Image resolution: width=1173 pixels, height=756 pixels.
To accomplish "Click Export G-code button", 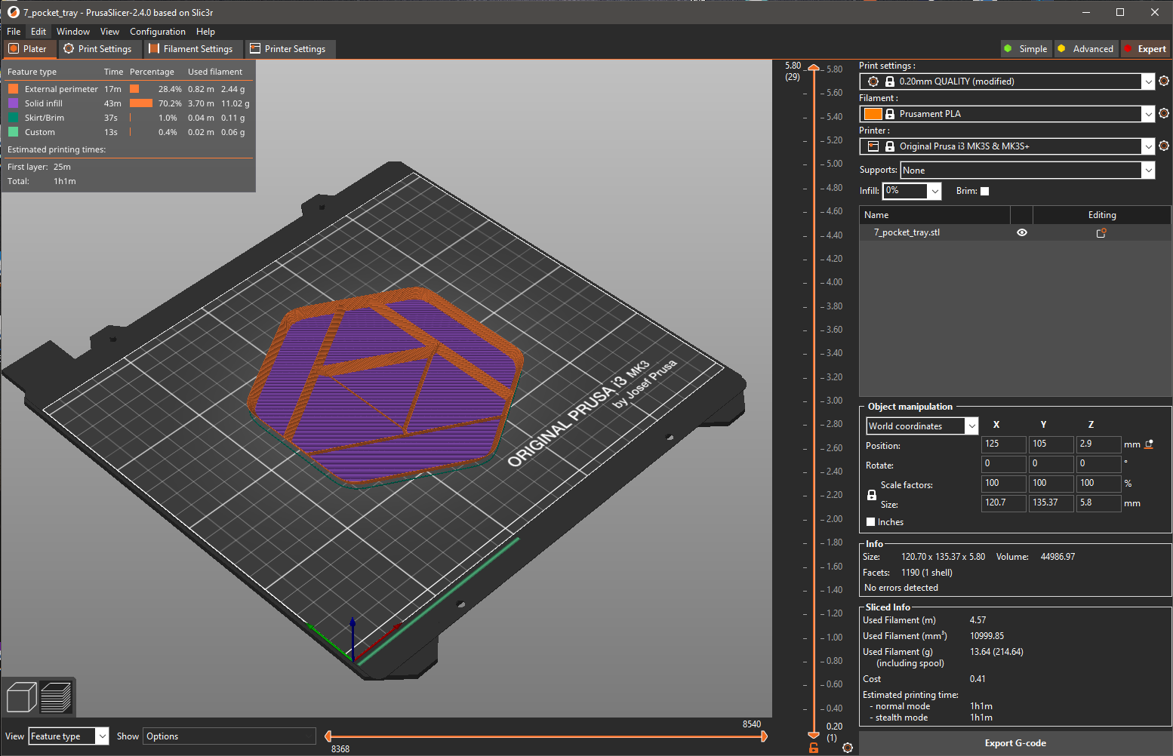I will click(1015, 743).
